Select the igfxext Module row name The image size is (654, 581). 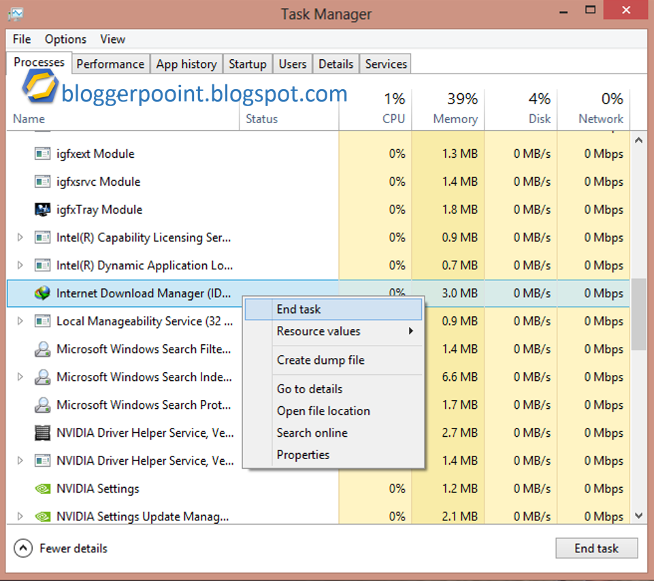(x=95, y=154)
